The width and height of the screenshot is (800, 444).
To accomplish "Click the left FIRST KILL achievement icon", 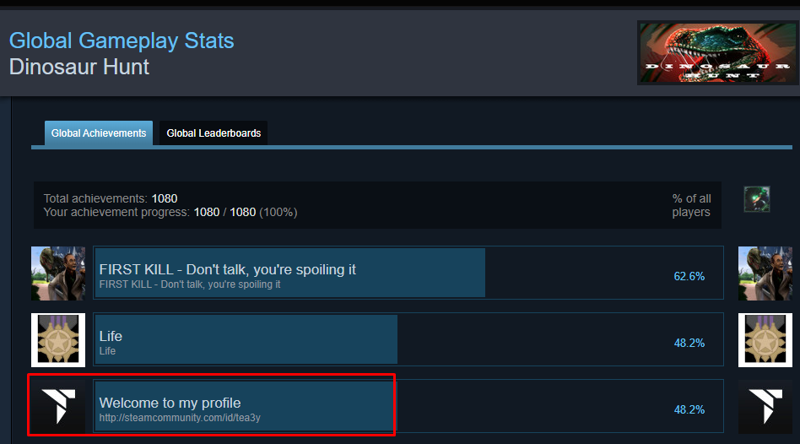I will tap(58, 273).
